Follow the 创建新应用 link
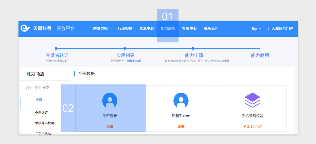 click(x=134, y=61)
